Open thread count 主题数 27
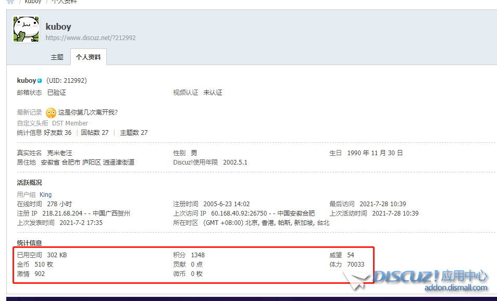Viewport: 497px width, 301px height. [134, 133]
